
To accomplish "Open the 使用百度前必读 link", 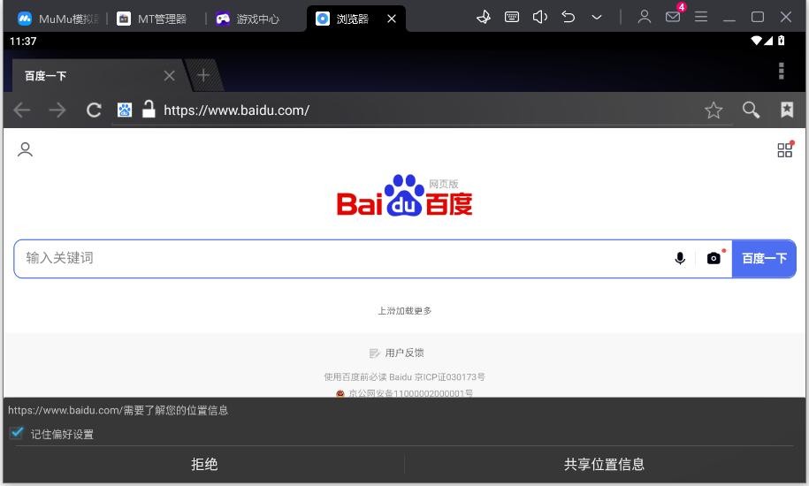I will [355, 376].
